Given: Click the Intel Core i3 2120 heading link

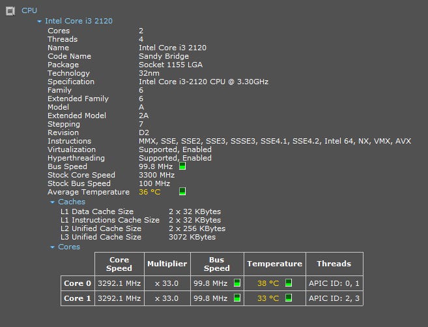Looking at the screenshot, I should [79, 21].
